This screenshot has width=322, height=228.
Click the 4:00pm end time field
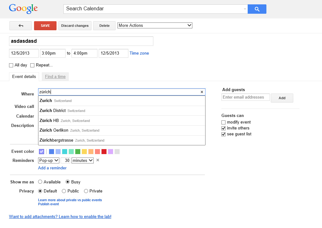point(84,53)
